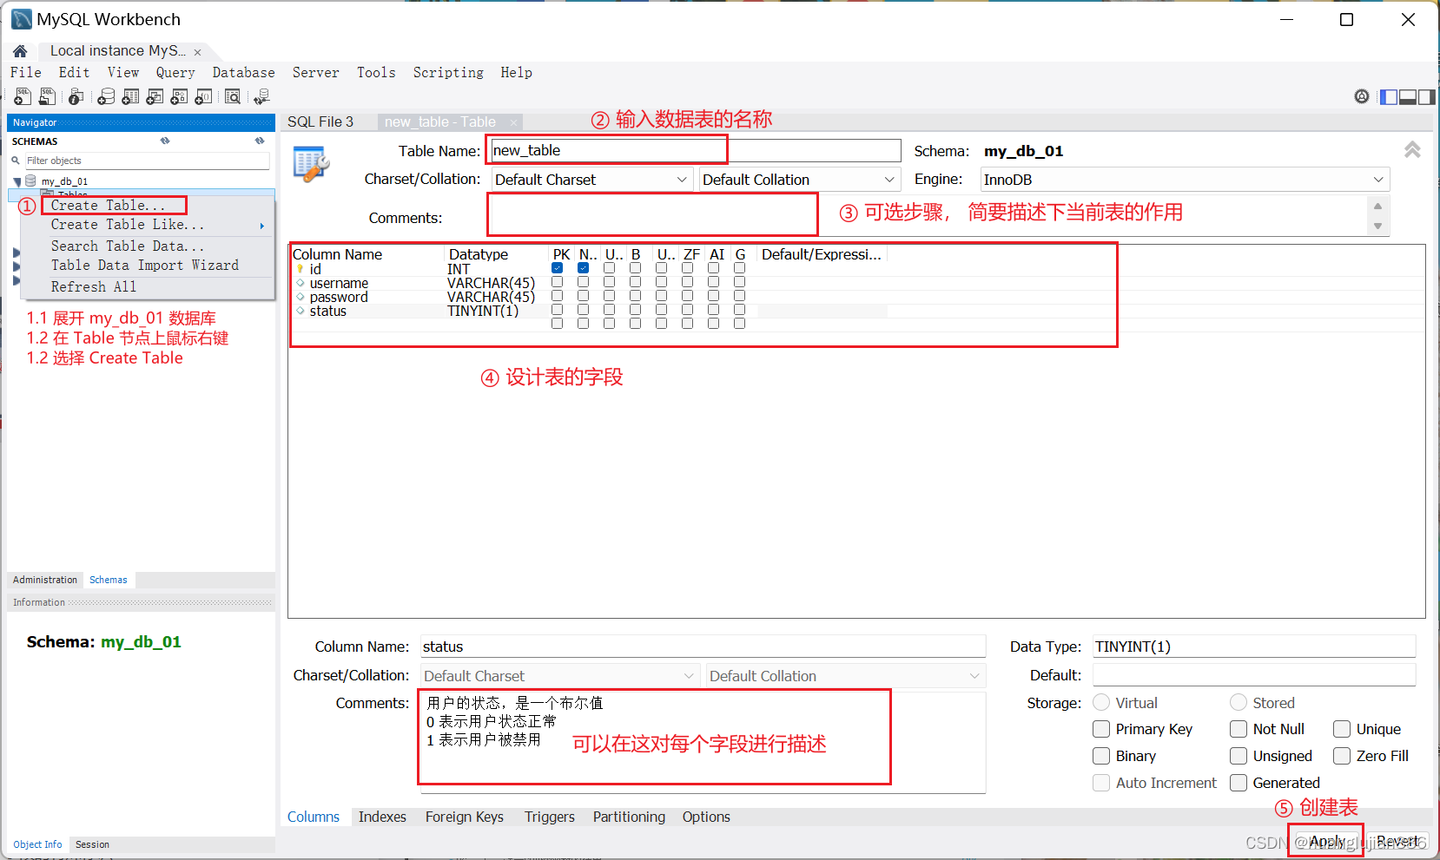Image resolution: width=1440 pixels, height=860 pixels.
Task: Open the schema inspector info icon
Action: point(76,96)
